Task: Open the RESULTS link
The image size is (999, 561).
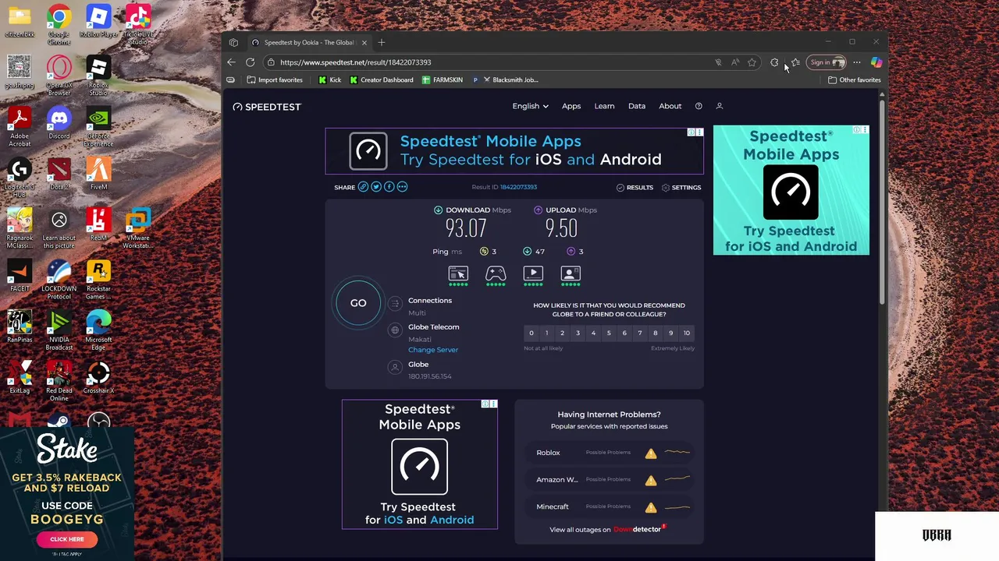Action: pyautogui.click(x=635, y=188)
